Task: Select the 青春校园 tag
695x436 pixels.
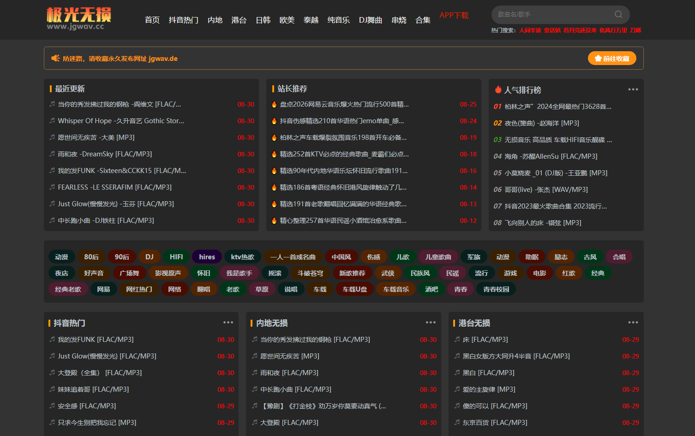Action: coord(496,289)
